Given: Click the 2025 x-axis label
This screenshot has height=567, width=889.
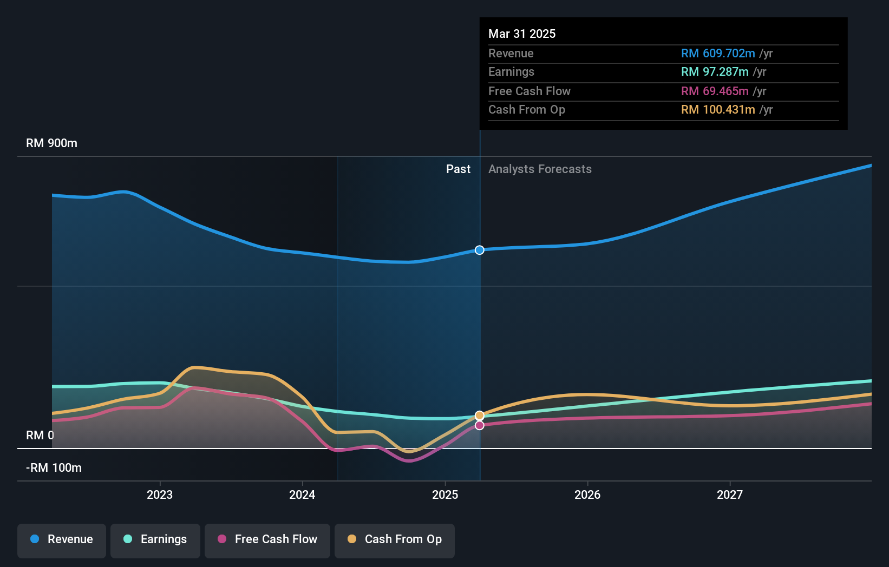Looking at the screenshot, I should click(x=445, y=495).
